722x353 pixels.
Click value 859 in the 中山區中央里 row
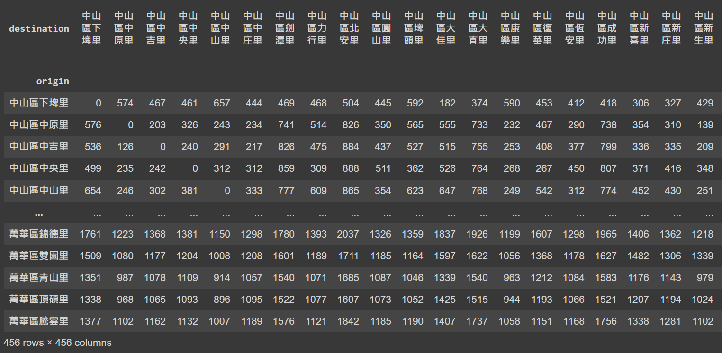tap(286, 168)
